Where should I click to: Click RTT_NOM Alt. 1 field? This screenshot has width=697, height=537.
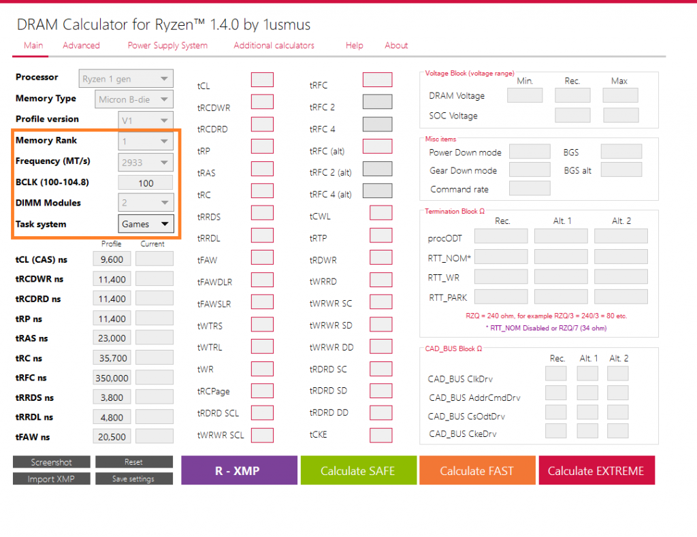561,257
